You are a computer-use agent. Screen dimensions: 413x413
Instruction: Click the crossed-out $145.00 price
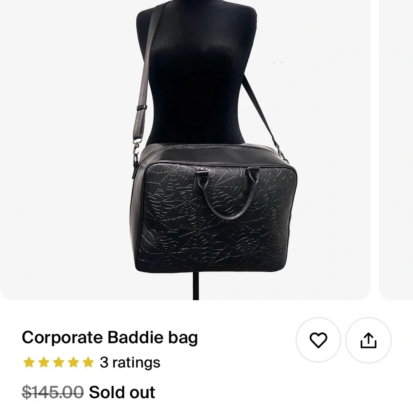click(x=52, y=392)
